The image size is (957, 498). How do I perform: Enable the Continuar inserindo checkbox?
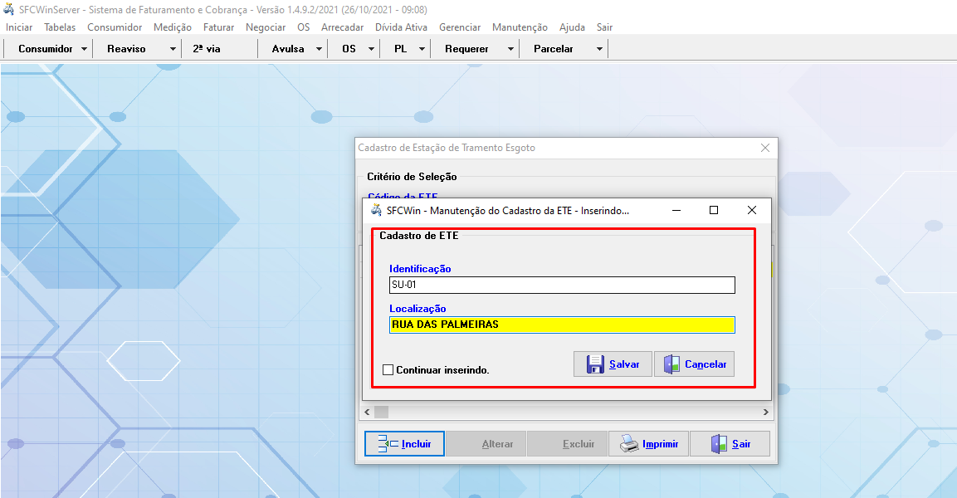[x=388, y=370]
